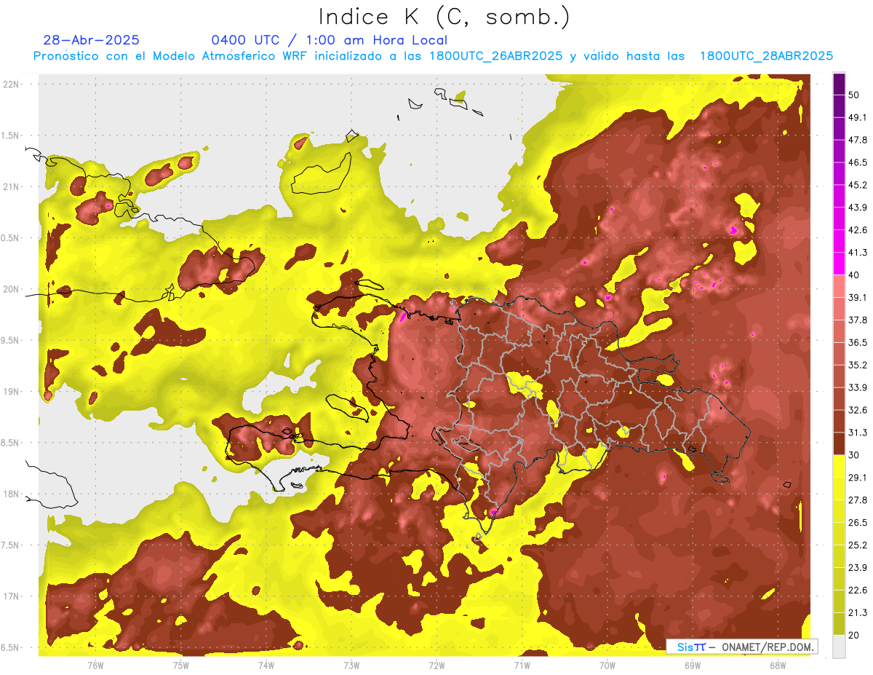Screen dimensions: 873x675
Task: Click the "73W" longitude label
Action: (351, 665)
